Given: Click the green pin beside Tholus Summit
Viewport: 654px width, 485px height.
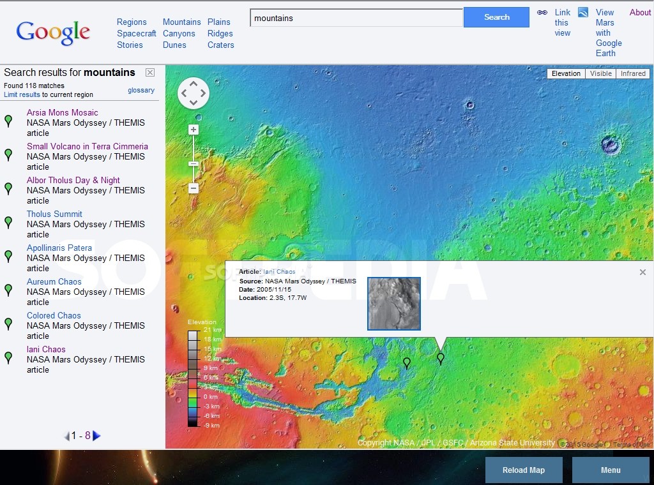Looking at the screenshot, I should (8, 222).
